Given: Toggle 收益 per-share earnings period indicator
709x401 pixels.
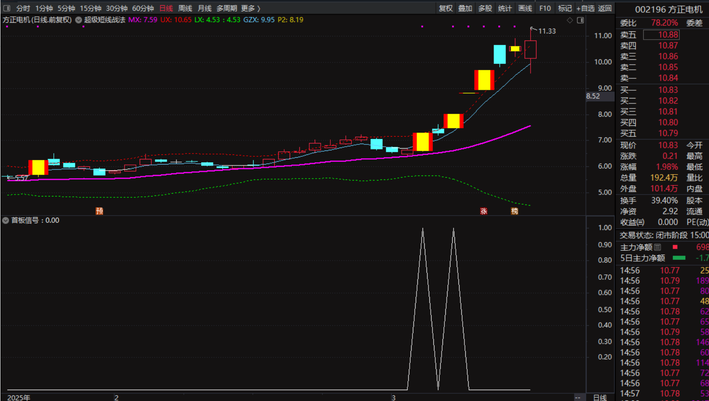Looking at the screenshot, I should click(x=632, y=222).
